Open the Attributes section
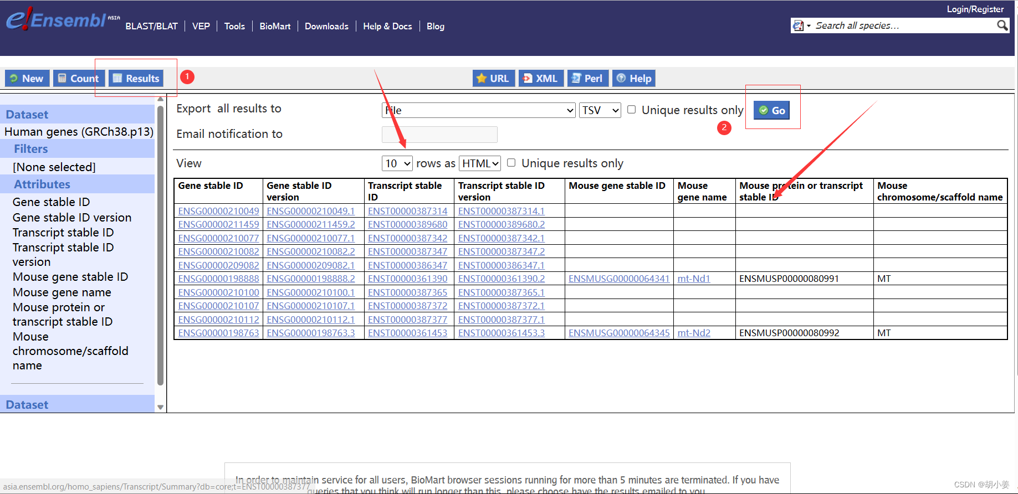The image size is (1018, 494). point(42,184)
